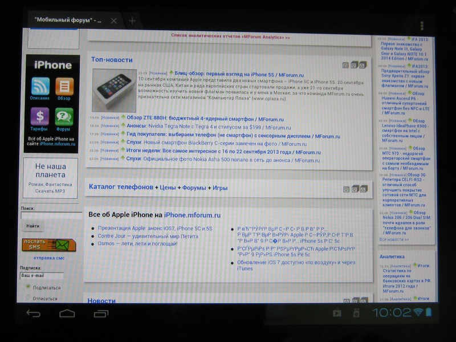The height and width of the screenshot is (342, 456).
Task: Open Contre Jour удивительный мир Петита link
Action: [148, 236]
